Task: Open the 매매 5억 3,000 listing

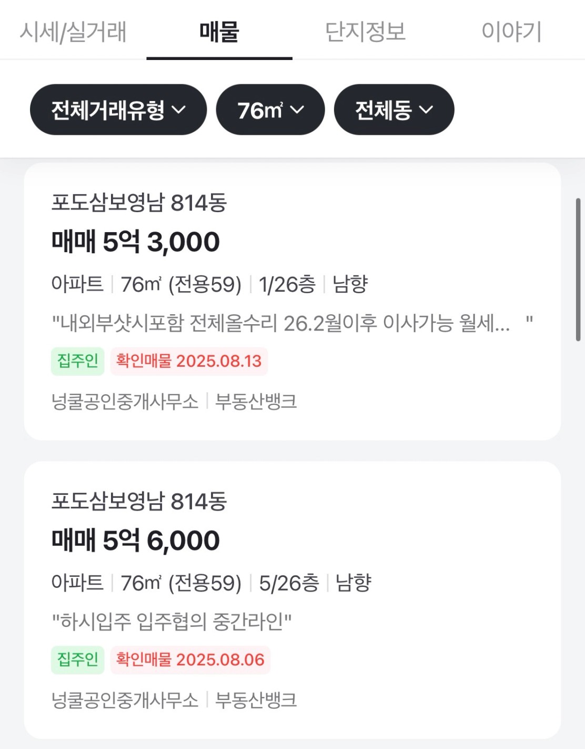Action: click(292, 301)
